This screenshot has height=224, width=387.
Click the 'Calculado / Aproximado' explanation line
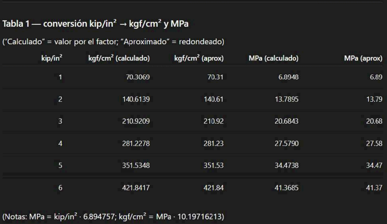[113, 42]
